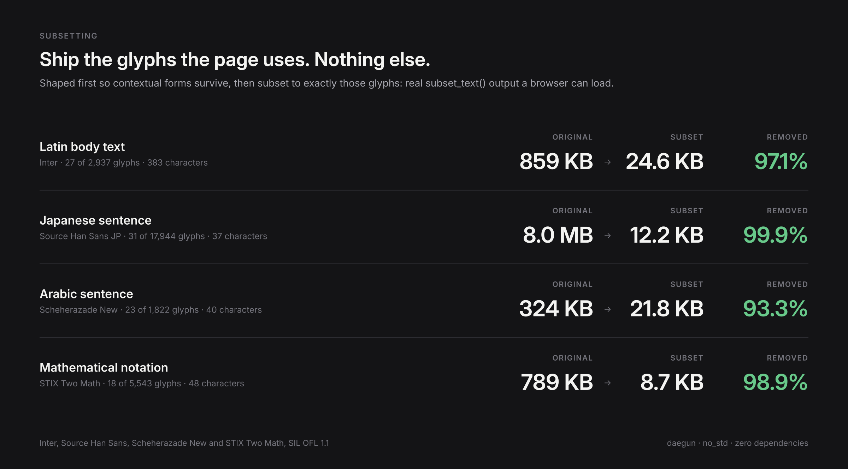Click the arrow between 8.0 MB and 12.2 KB
The height and width of the screenshot is (469, 848).
coord(607,236)
